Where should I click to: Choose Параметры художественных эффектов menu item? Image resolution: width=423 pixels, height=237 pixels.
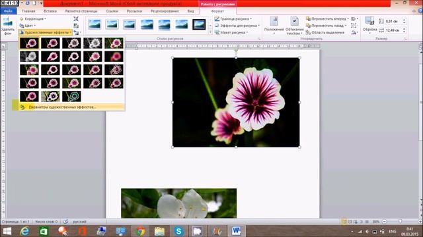click(71, 107)
